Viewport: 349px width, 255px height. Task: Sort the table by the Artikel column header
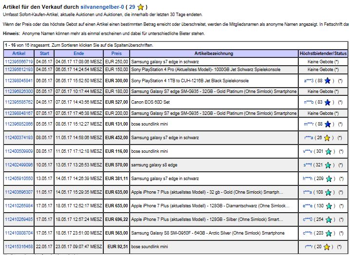click(19, 54)
